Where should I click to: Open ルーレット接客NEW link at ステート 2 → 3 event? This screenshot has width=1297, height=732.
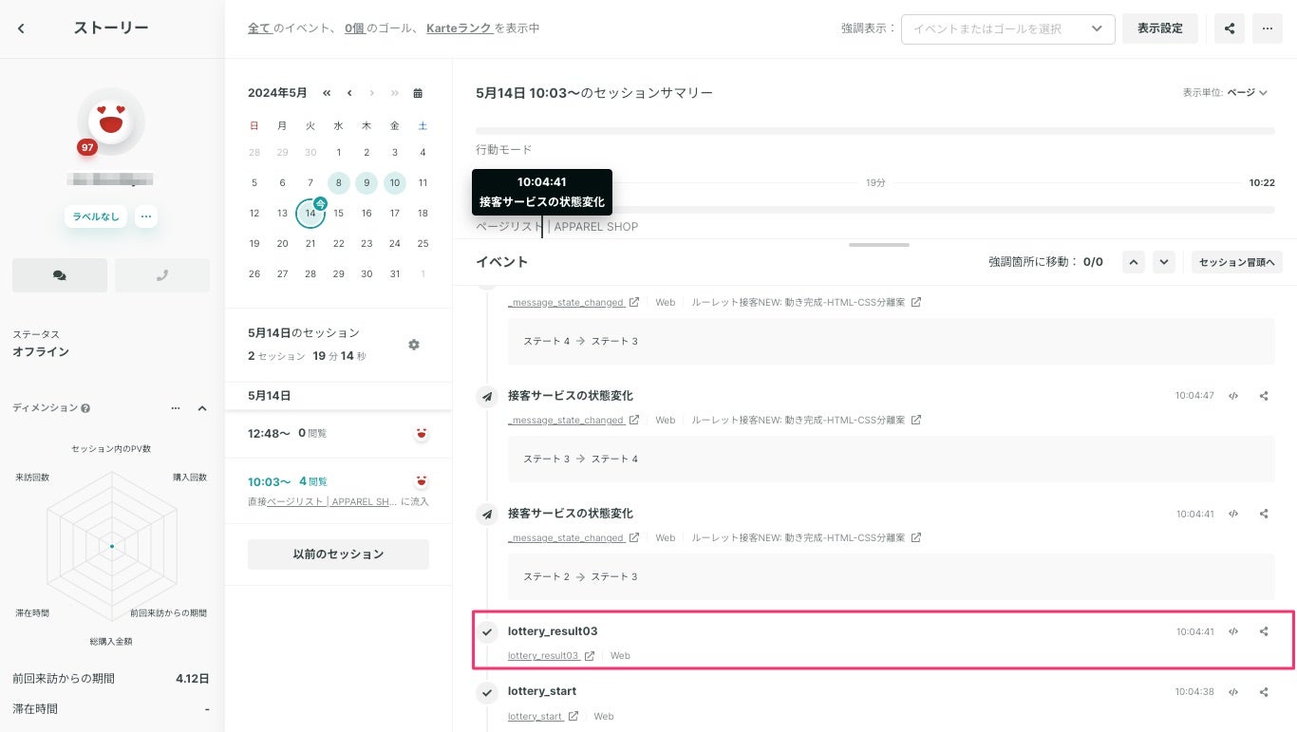pyautogui.click(x=806, y=538)
